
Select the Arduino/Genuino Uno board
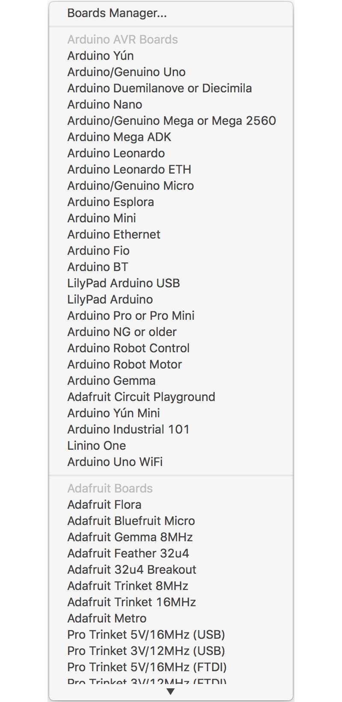(126, 72)
